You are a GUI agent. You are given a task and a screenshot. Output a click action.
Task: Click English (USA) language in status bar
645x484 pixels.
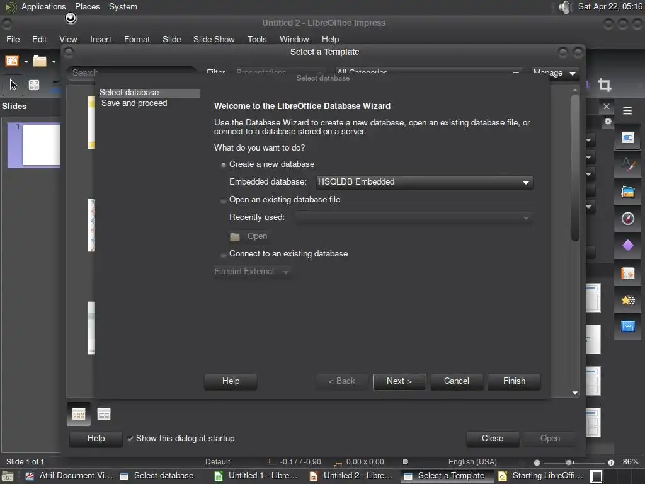pos(472,462)
